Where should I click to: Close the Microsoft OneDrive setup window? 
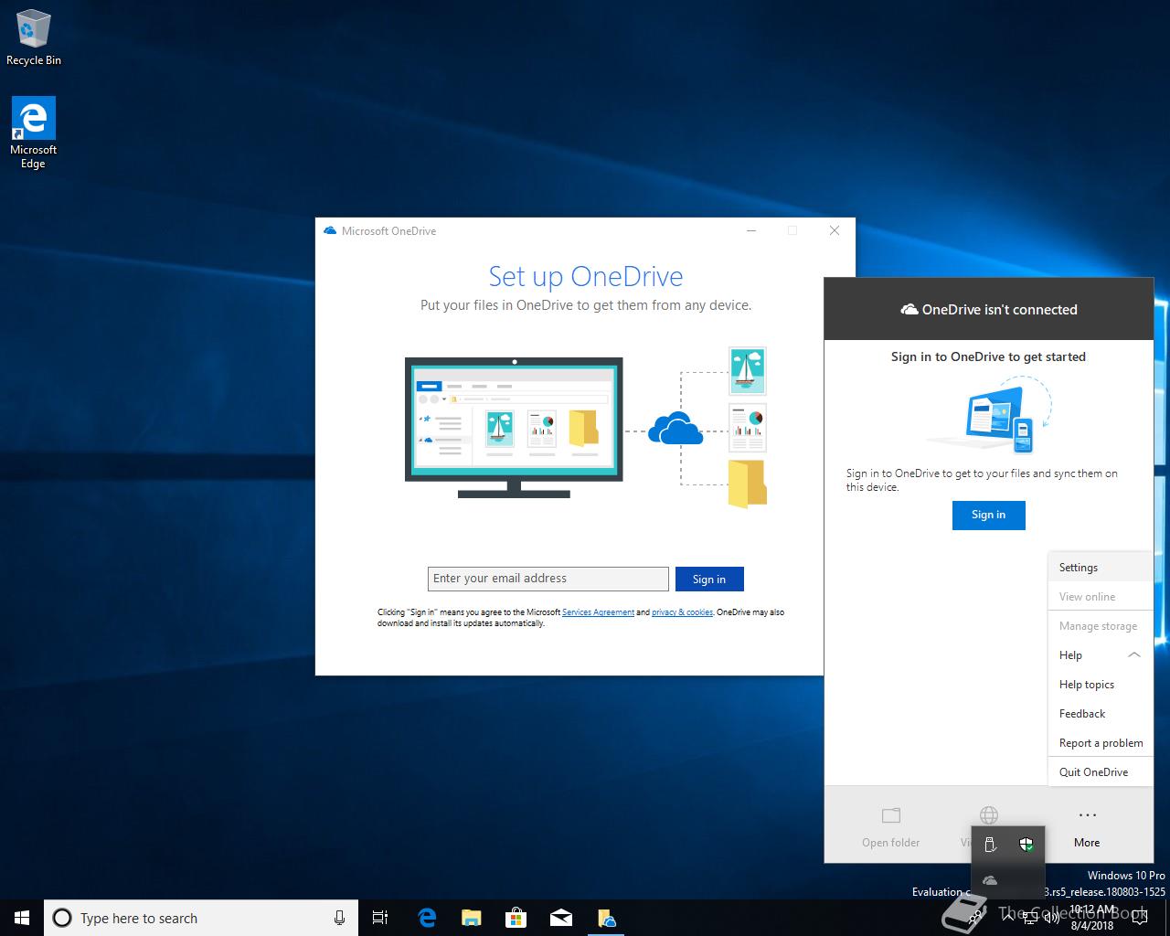pos(834,230)
